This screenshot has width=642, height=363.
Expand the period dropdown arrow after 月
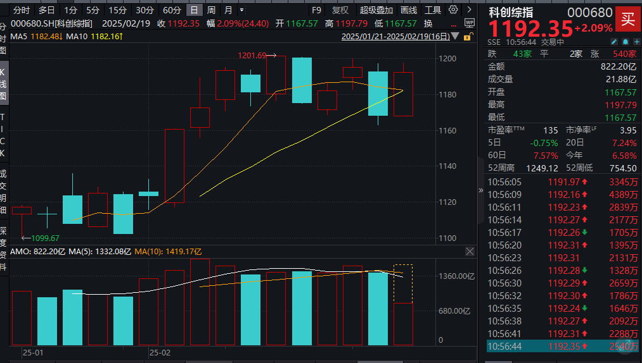(x=241, y=10)
